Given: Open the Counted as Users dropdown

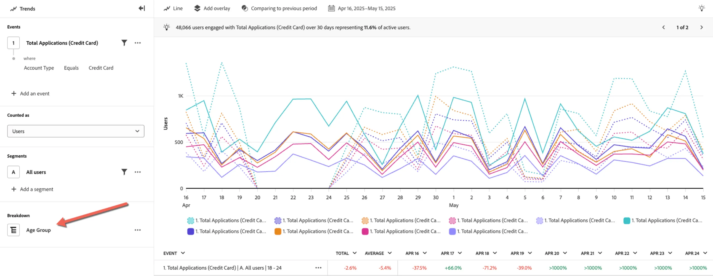Looking at the screenshot, I should [76, 131].
